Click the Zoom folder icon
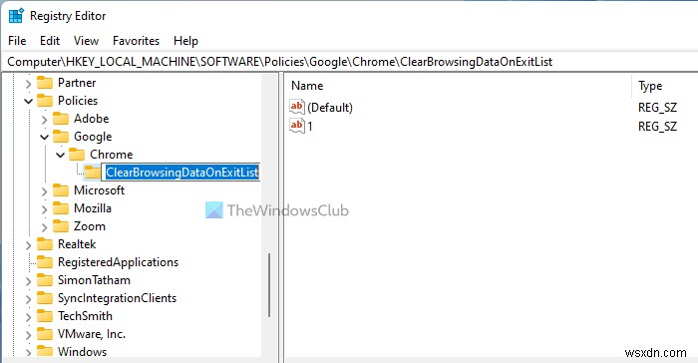Screen dimensions: 698x363 (x=61, y=226)
